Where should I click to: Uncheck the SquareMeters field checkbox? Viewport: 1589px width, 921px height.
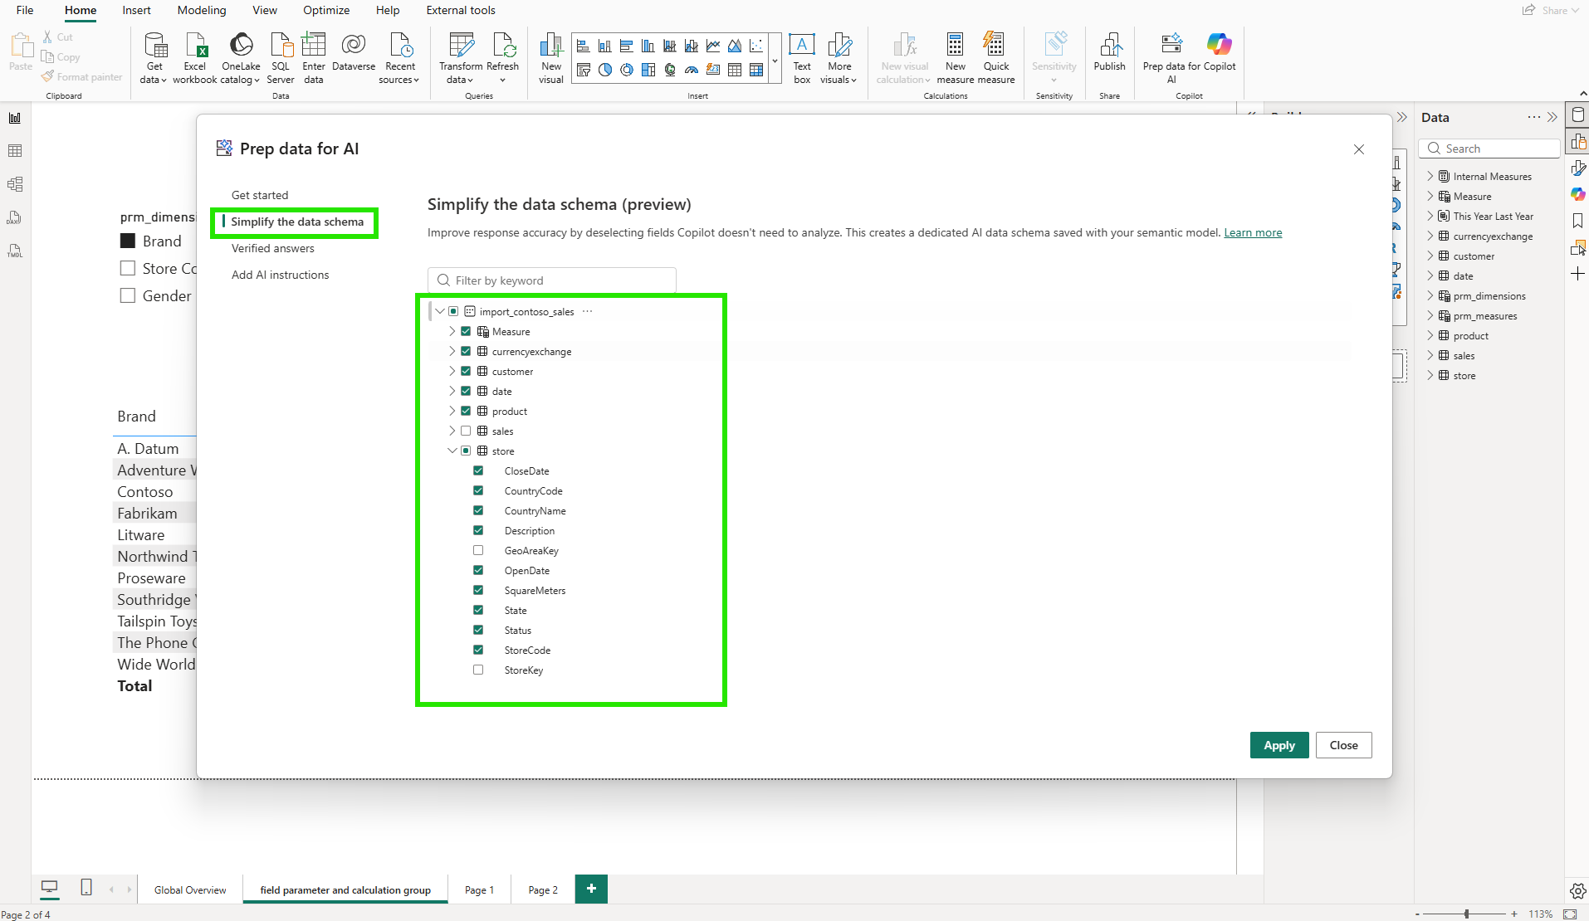[478, 590]
